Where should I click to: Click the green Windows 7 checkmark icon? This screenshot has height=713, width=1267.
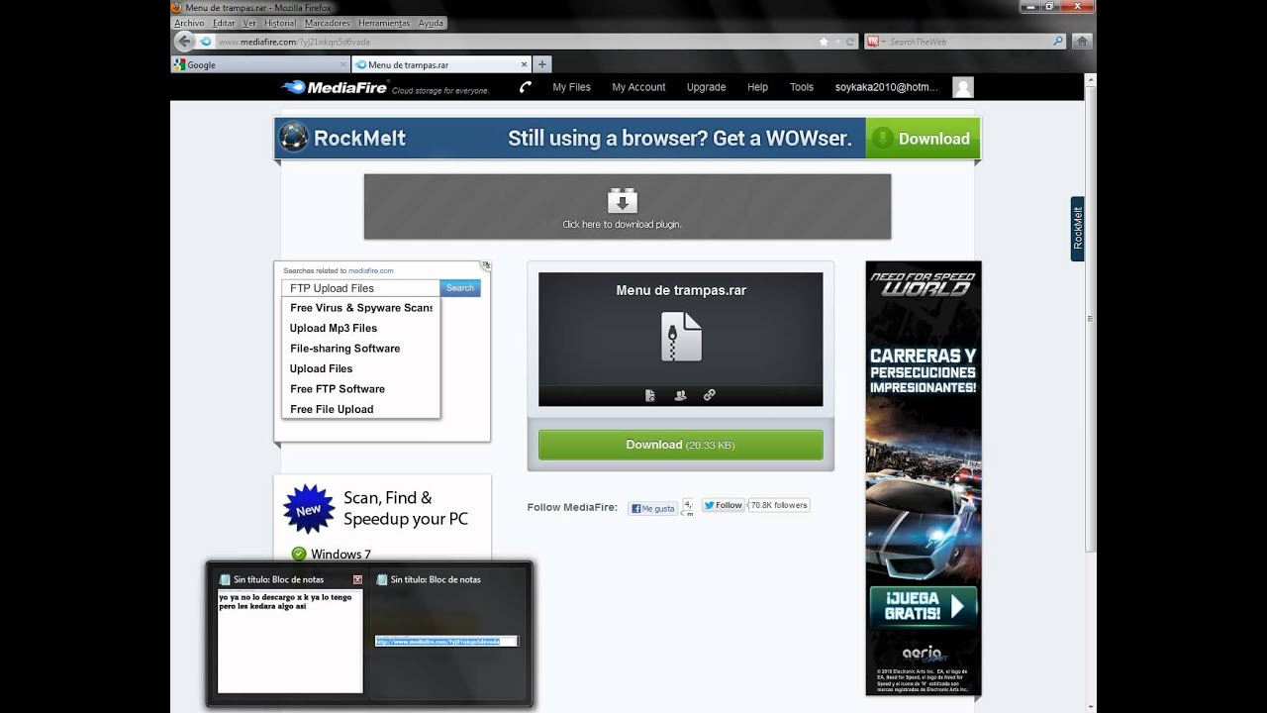click(x=298, y=554)
